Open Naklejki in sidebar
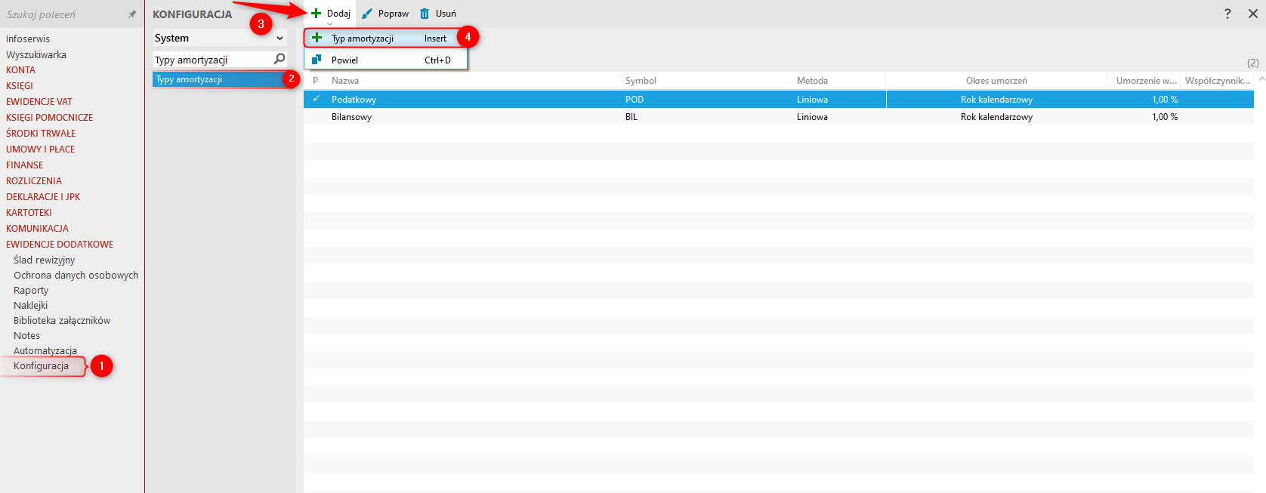Screen dimensions: 1266x493 point(30,305)
